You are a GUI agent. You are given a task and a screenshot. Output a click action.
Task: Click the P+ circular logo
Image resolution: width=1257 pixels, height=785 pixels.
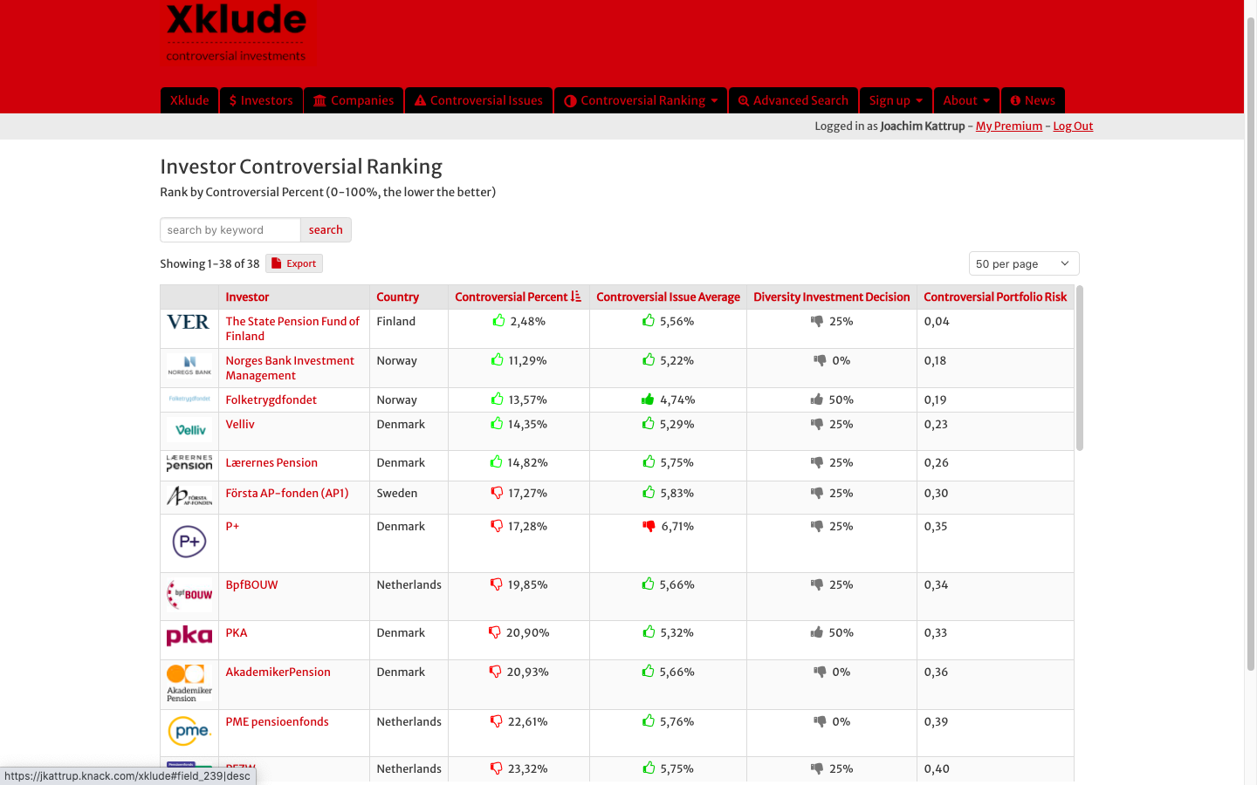[189, 542]
